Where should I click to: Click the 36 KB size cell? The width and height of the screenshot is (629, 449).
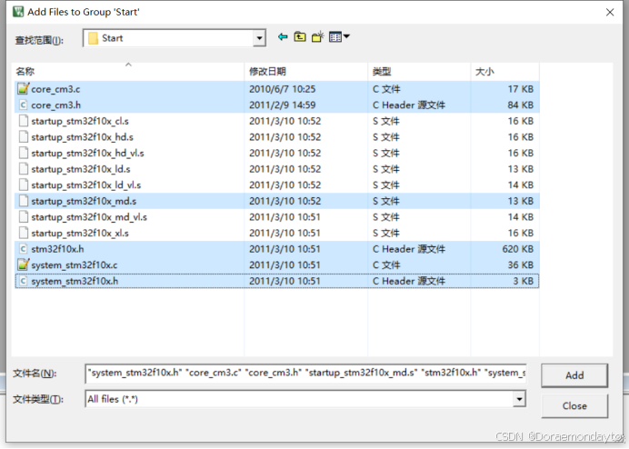point(520,265)
